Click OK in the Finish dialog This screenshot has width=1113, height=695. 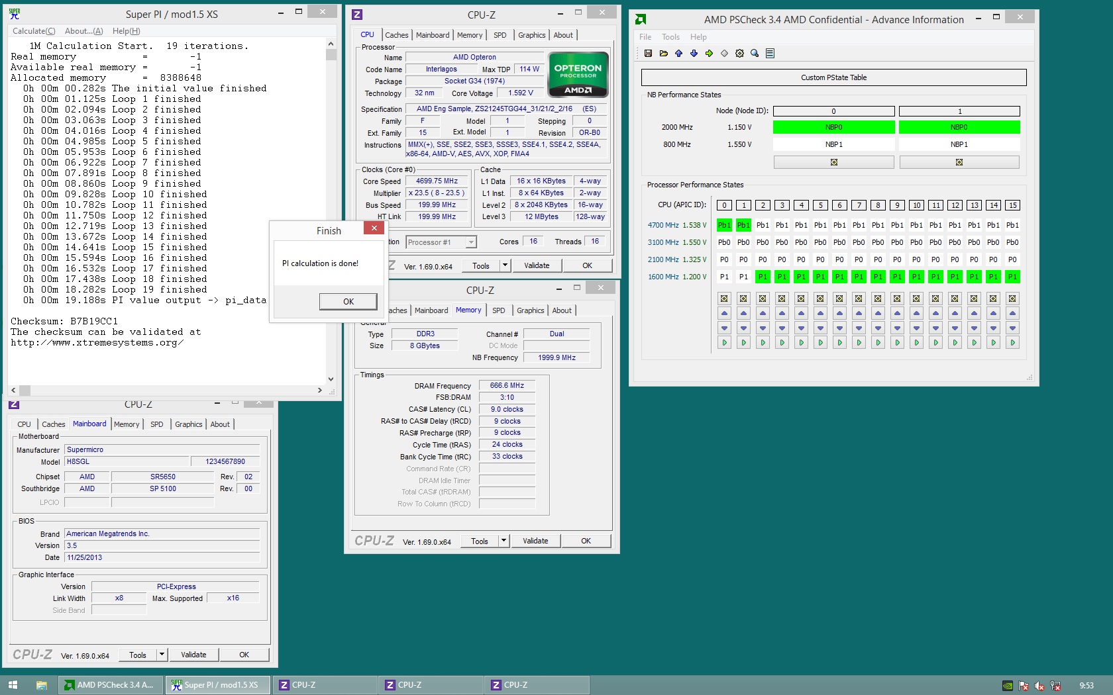(x=348, y=301)
